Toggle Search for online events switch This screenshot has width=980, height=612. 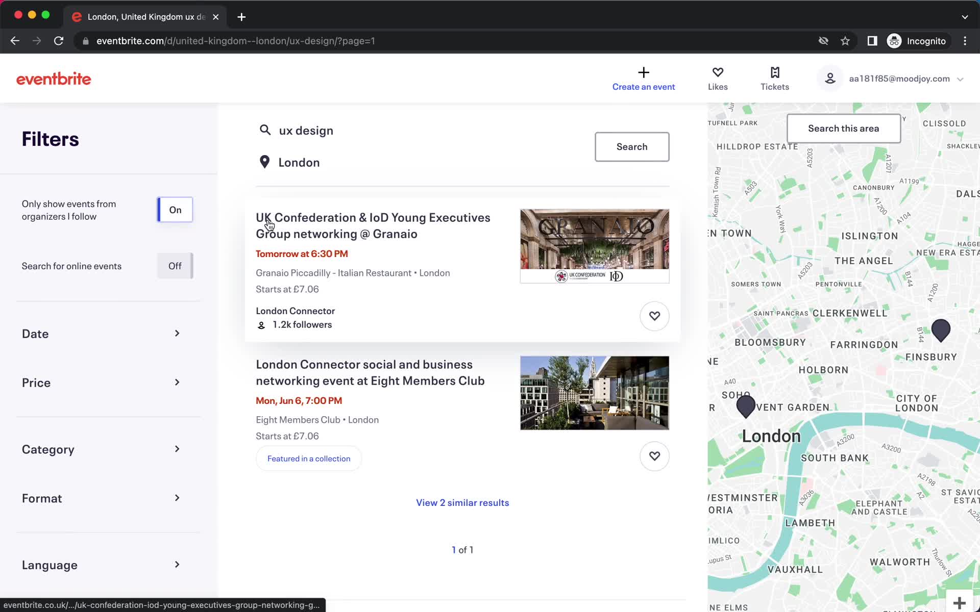[175, 266]
